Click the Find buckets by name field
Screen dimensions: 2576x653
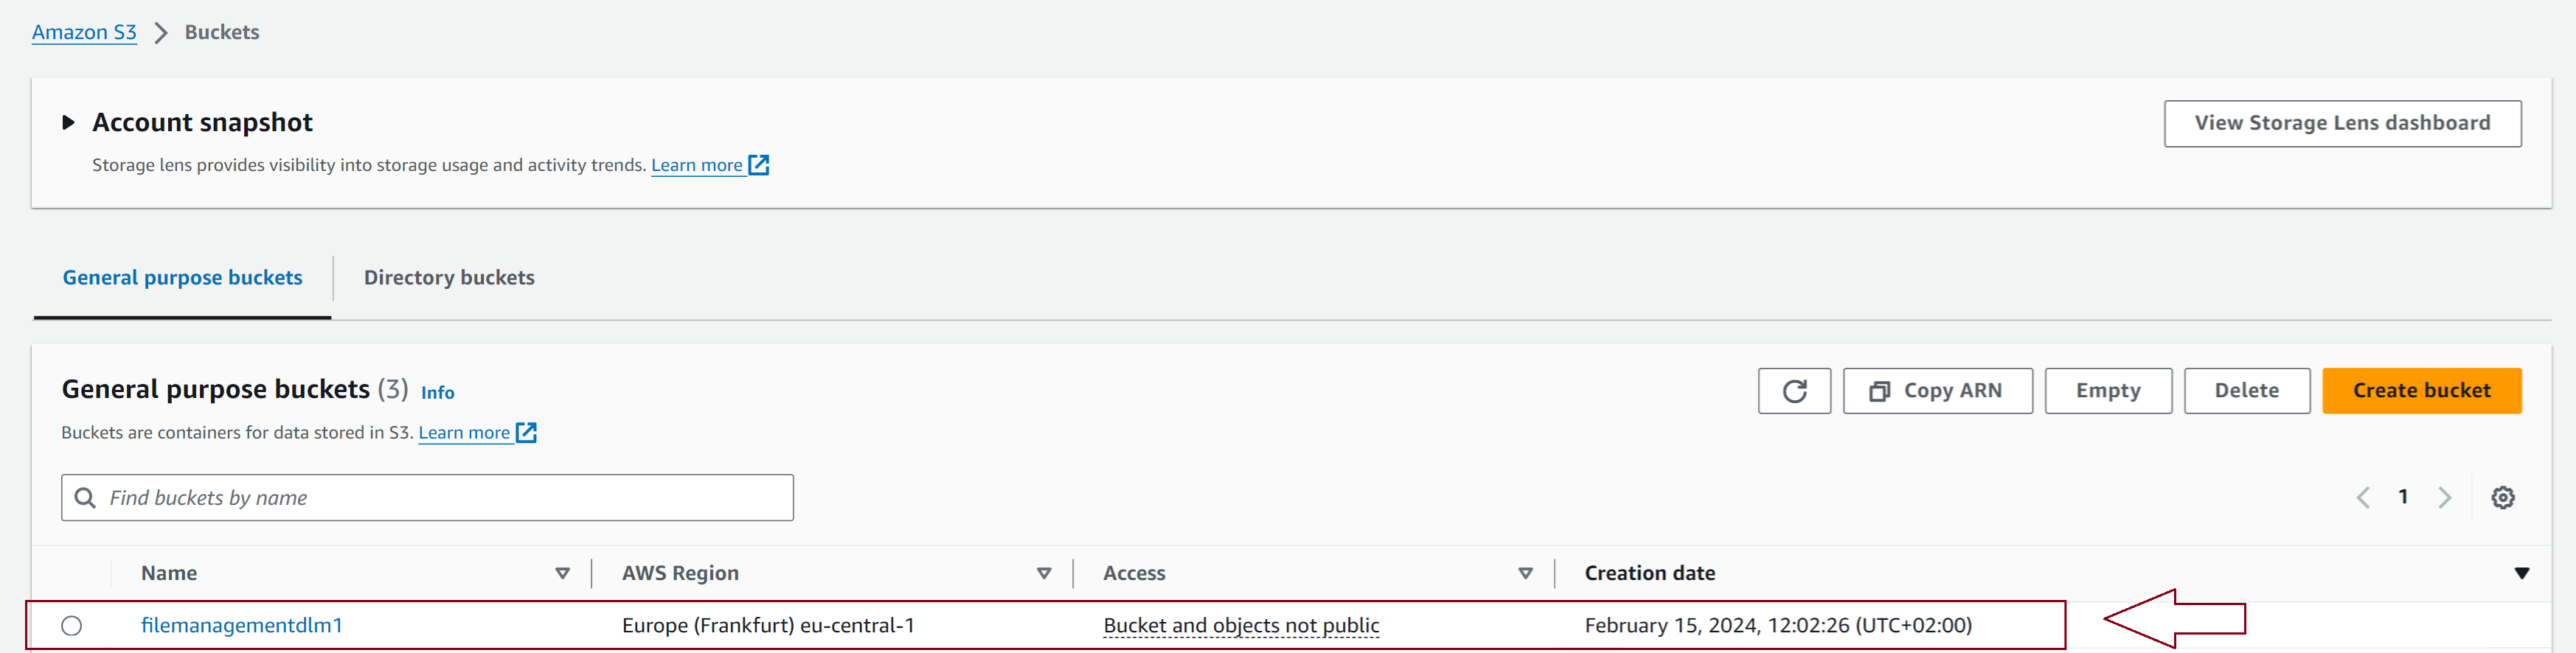click(x=427, y=498)
